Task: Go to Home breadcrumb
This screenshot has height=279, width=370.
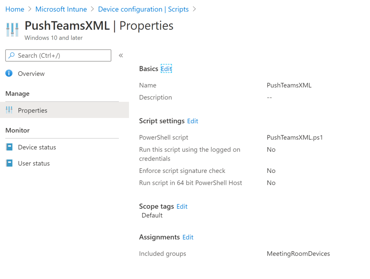Action: pos(15,9)
